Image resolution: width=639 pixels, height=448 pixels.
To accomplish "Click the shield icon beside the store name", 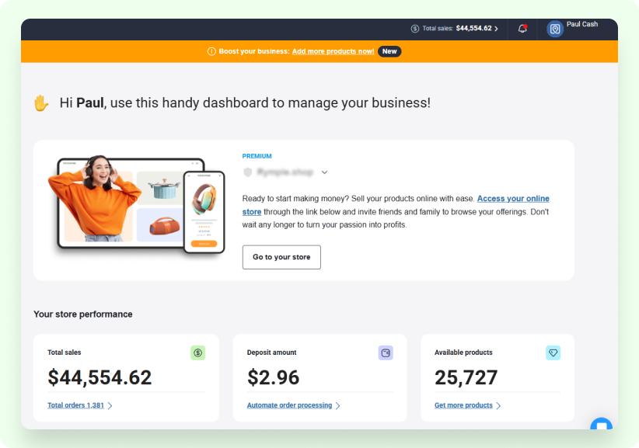I will point(248,172).
